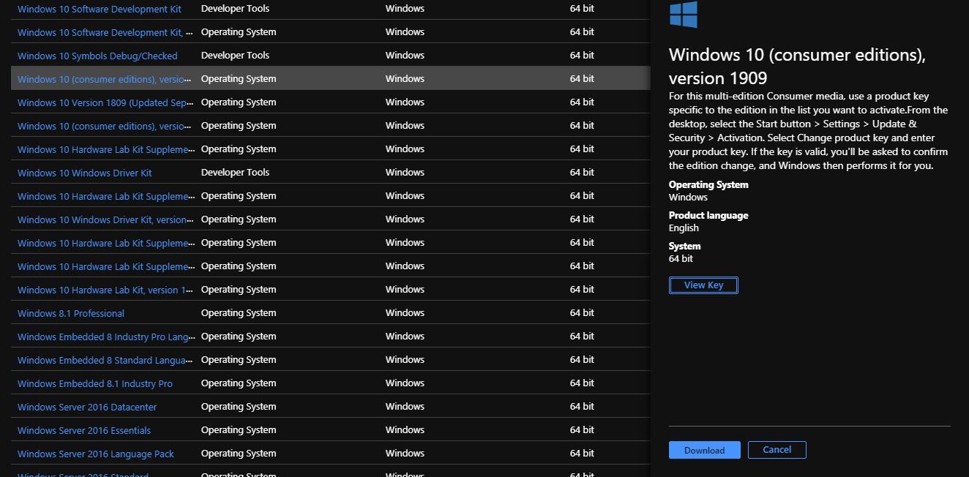The height and width of the screenshot is (477, 969).
Task: Click the Windows logo icon in details panel
Action: click(x=684, y=14)
